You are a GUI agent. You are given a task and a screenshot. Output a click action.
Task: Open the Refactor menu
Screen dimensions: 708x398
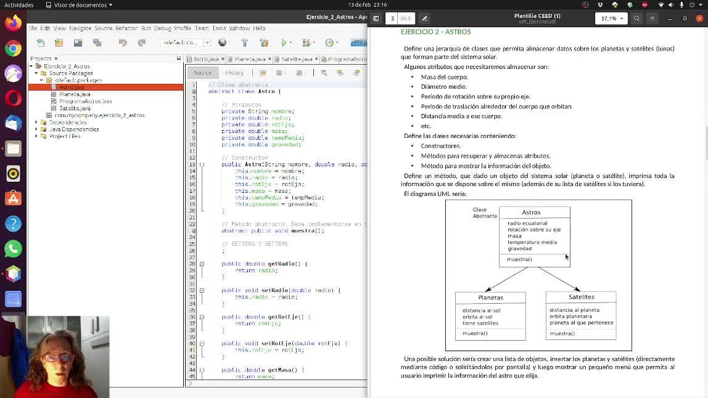pyautogui.click(x=126, y=28)
